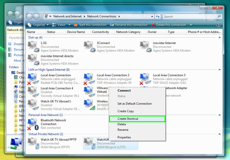Click the search magnifier icon
The width and height of the screenshot is (230, 160).
pos(219,16)
